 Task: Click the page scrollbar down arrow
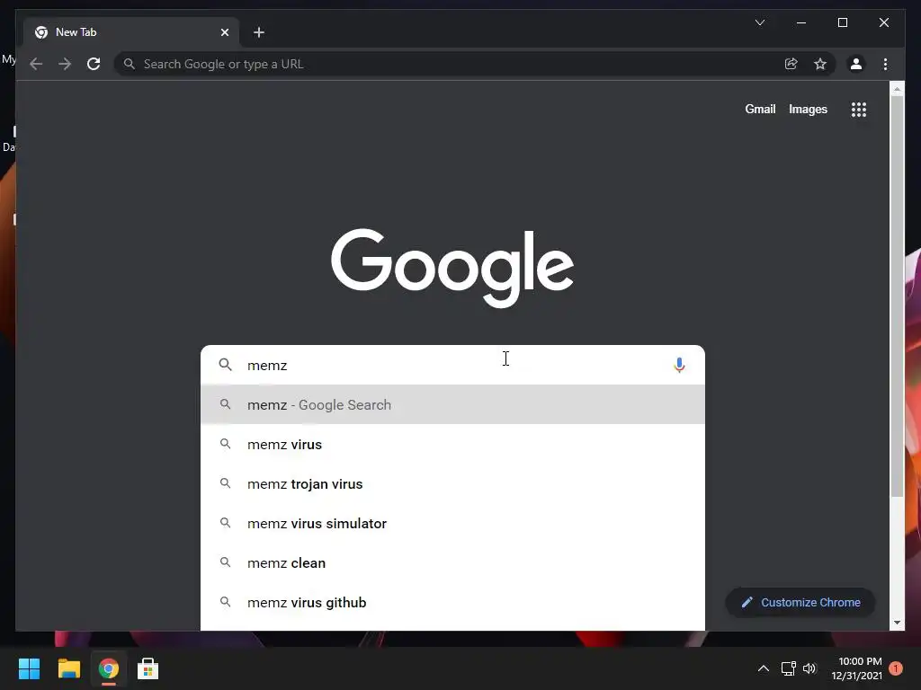coord(897,623)
